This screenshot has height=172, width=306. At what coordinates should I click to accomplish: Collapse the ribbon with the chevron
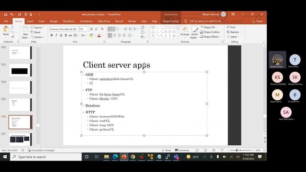pyautogui.click(x=264, y=42)
